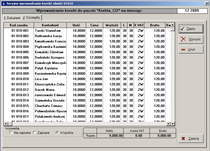Switch to the 1. Dokument tab
This screenshot has width=210, height=151.
(x=12, y=18)
